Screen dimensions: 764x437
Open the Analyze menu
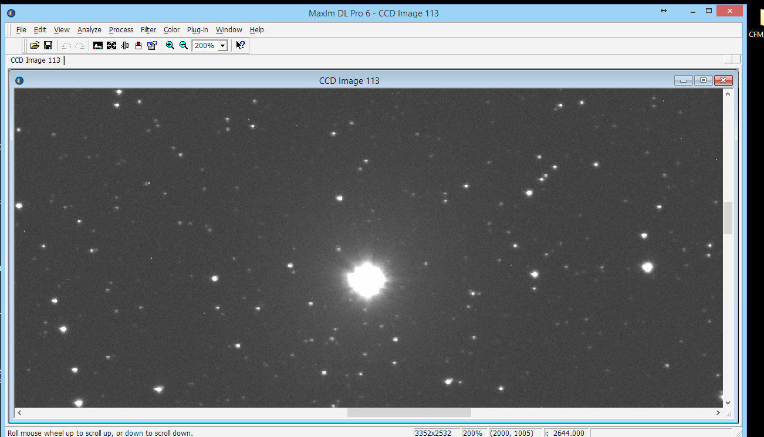pyautogui.click(x=89, y=30)
